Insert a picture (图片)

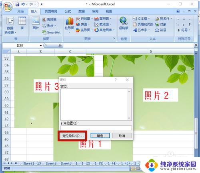[36, 23]
